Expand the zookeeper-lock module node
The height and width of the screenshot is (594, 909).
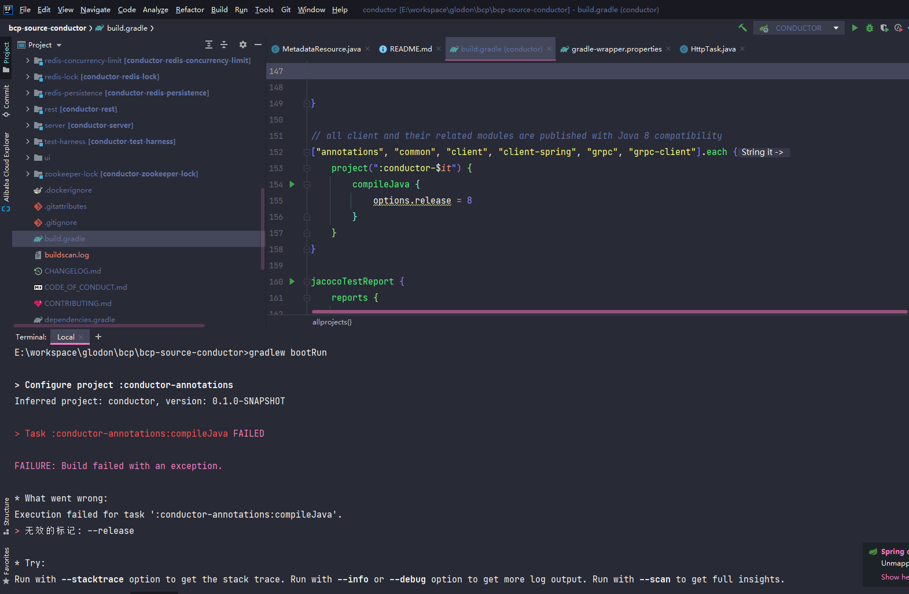[28, 174]
